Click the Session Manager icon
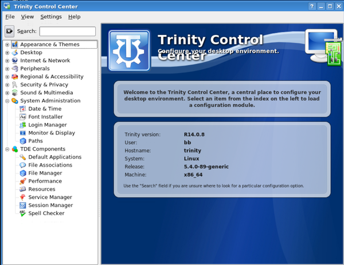The width and height of the screenshot is (344, 265). coord(23,205)
